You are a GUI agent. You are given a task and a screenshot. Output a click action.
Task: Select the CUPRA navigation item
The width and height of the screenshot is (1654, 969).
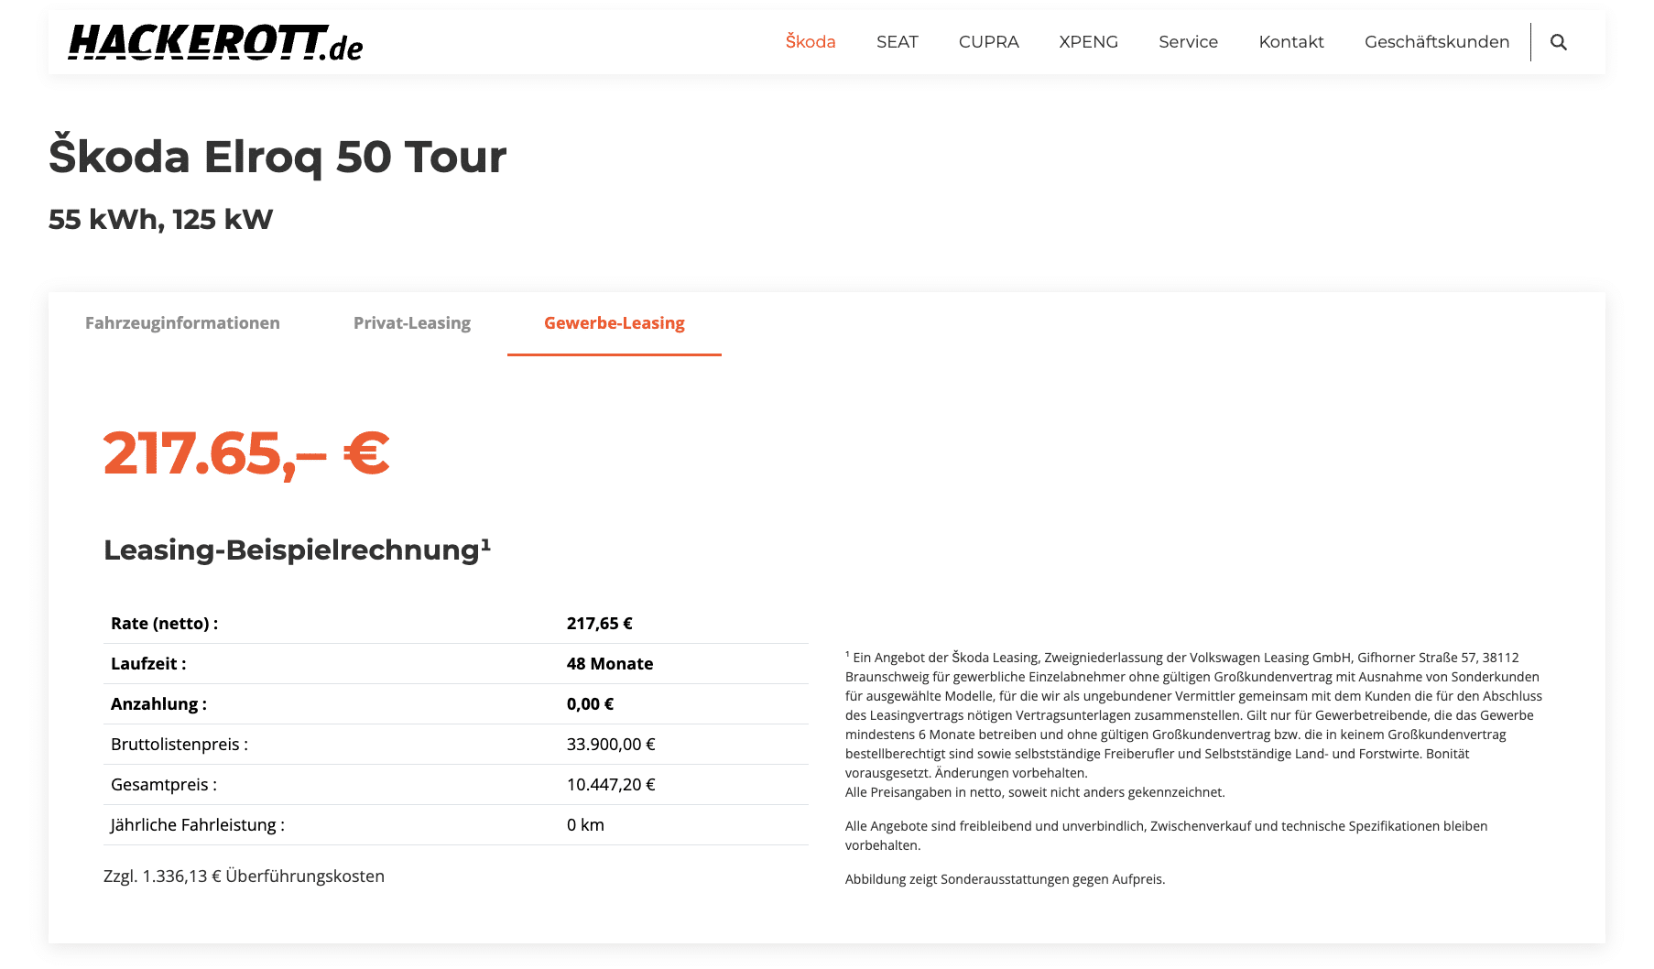coord(989,42)
